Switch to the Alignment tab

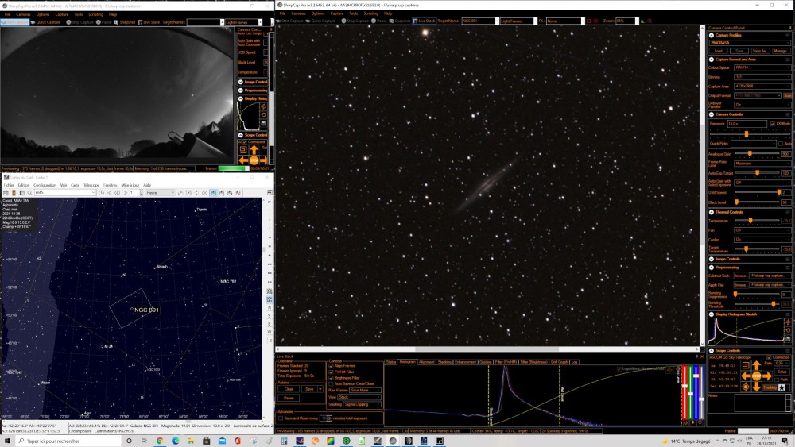click(x=426, y=362)
